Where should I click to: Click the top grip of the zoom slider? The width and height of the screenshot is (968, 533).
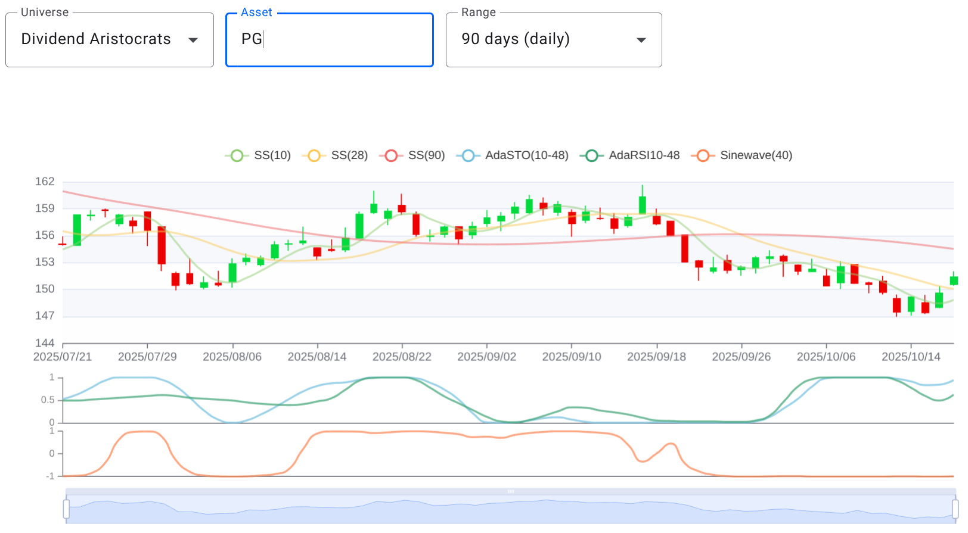[x=511, y=491]
